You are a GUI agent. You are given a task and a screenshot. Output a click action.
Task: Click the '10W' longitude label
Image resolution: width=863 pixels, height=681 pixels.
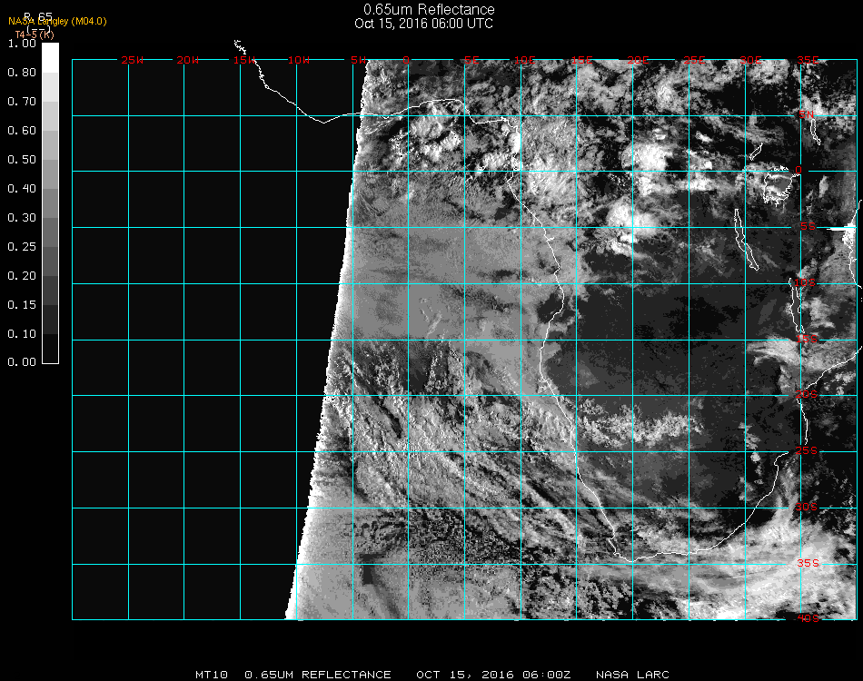tap(299, 60)
